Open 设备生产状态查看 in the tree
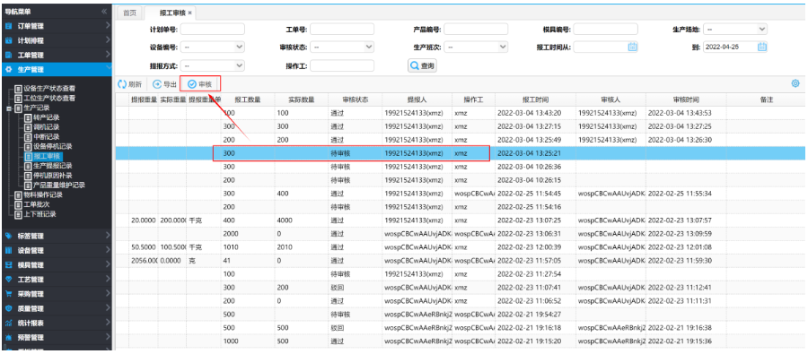The image size is (808, 354). pyautogui.click(x=50, y=89)
